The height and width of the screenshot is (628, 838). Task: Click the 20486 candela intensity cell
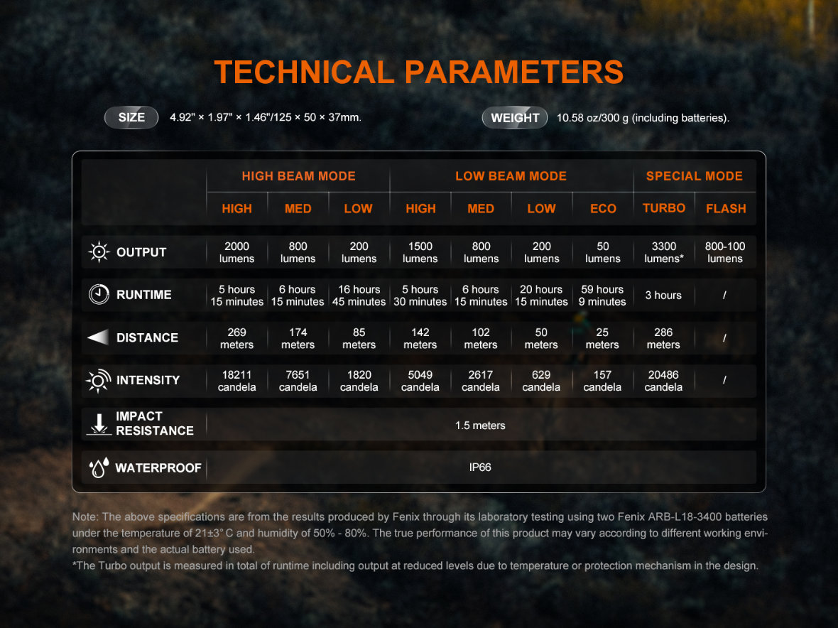663,381
